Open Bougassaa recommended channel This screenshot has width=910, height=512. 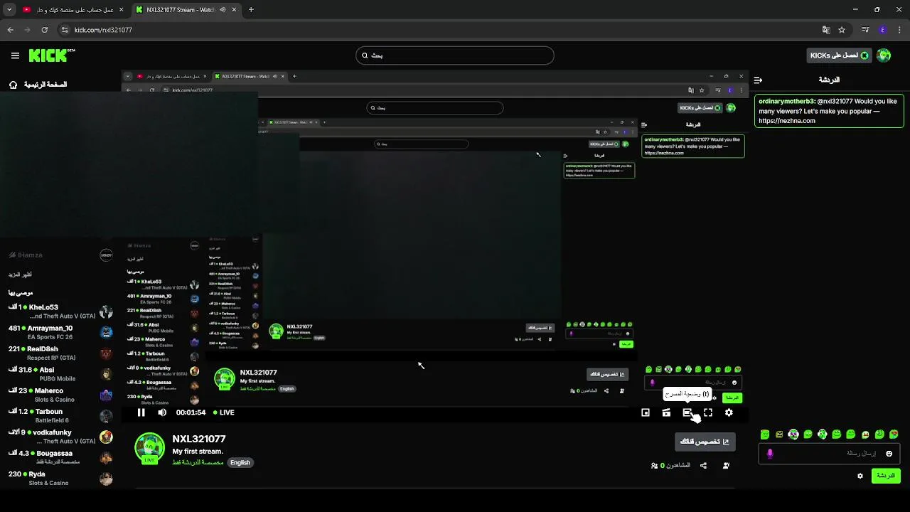pos(60,457)
